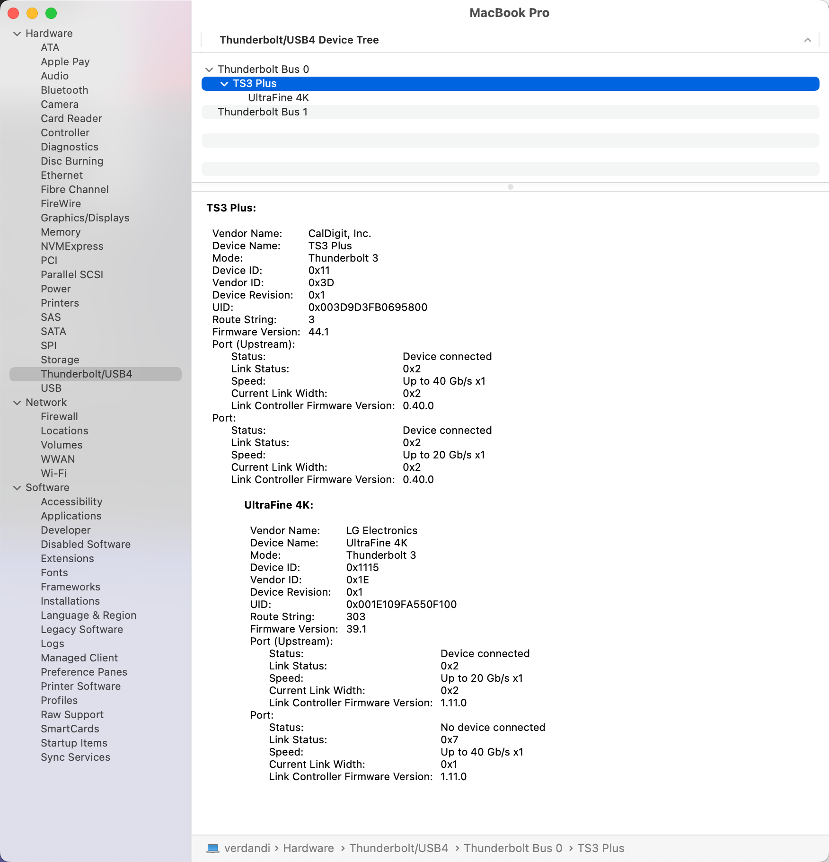This screenshot has height=862, width=829.
Task: Select Thunderbolt/USB4 in sidebar
Action: [96, 374]
